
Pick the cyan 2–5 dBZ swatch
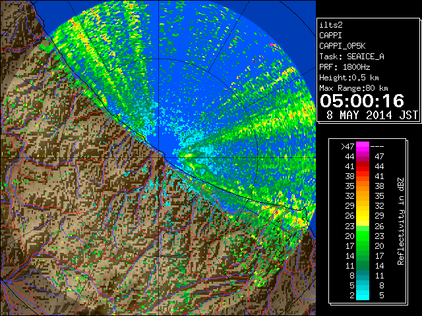click(x=363, y=296)
